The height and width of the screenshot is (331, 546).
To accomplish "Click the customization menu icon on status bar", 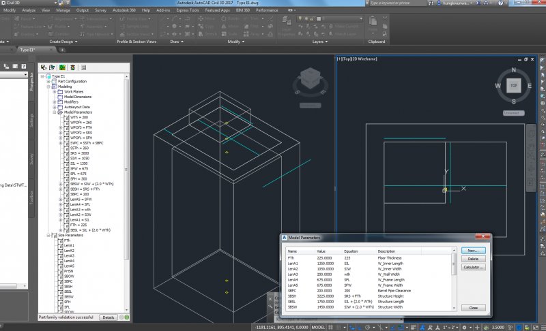I will point(543,327).
